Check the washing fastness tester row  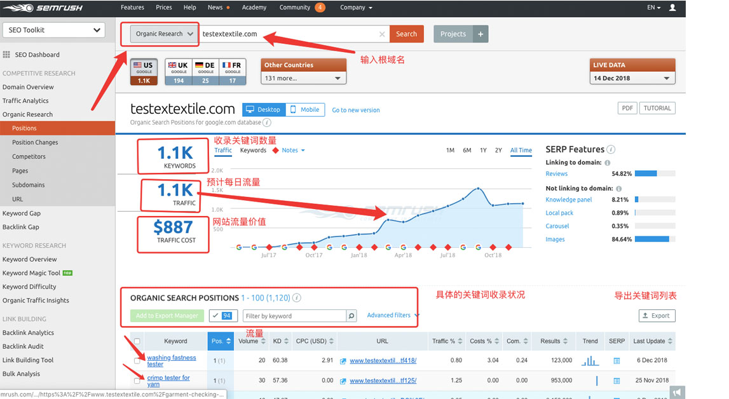click(x=137, y=361)
